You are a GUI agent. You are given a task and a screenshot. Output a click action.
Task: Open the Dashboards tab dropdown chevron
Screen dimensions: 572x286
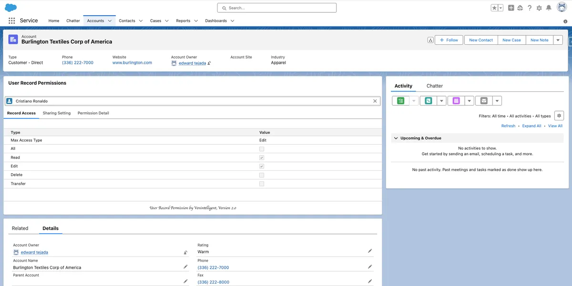[x=233, y=21]
